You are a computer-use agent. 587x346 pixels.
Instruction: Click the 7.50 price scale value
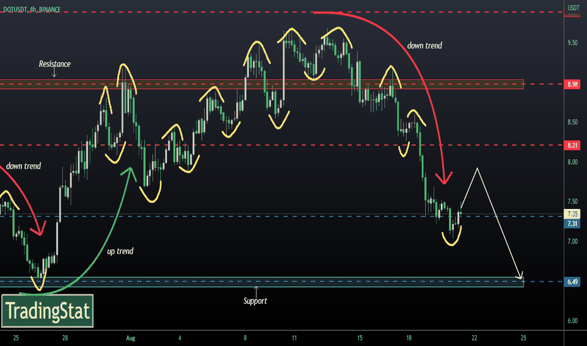(573, 201)
